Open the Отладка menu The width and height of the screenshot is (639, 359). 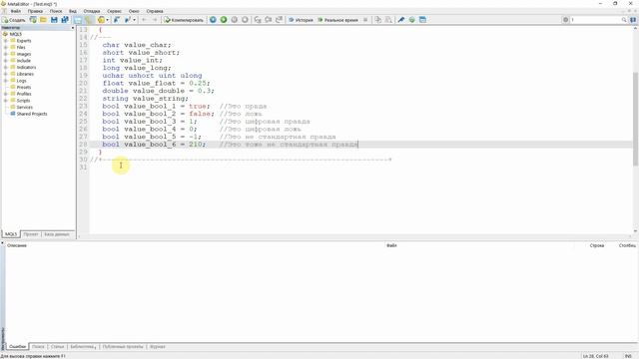click(92, 11)
